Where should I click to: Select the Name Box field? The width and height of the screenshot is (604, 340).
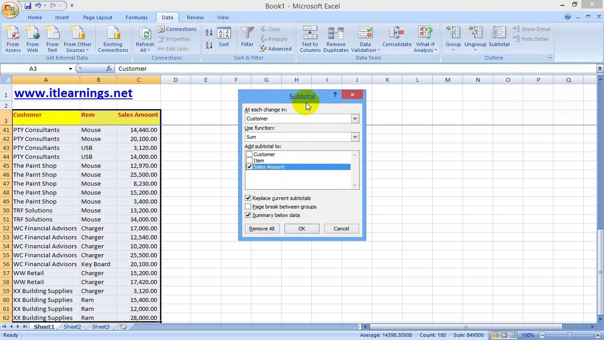point(33,68)
